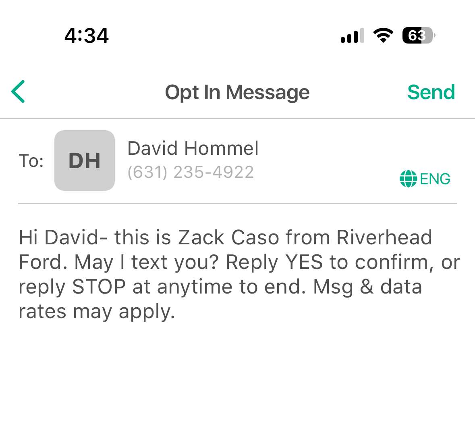Tap the word STOP in the message

pyautogui.click(x=99, y=287)
